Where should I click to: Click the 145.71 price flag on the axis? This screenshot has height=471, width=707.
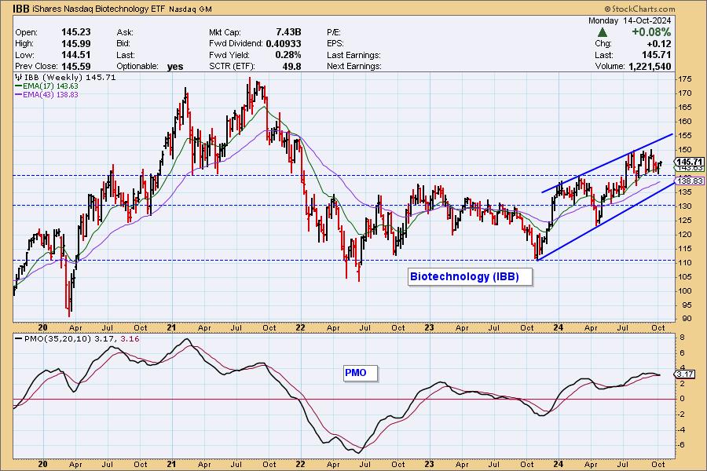690,162
